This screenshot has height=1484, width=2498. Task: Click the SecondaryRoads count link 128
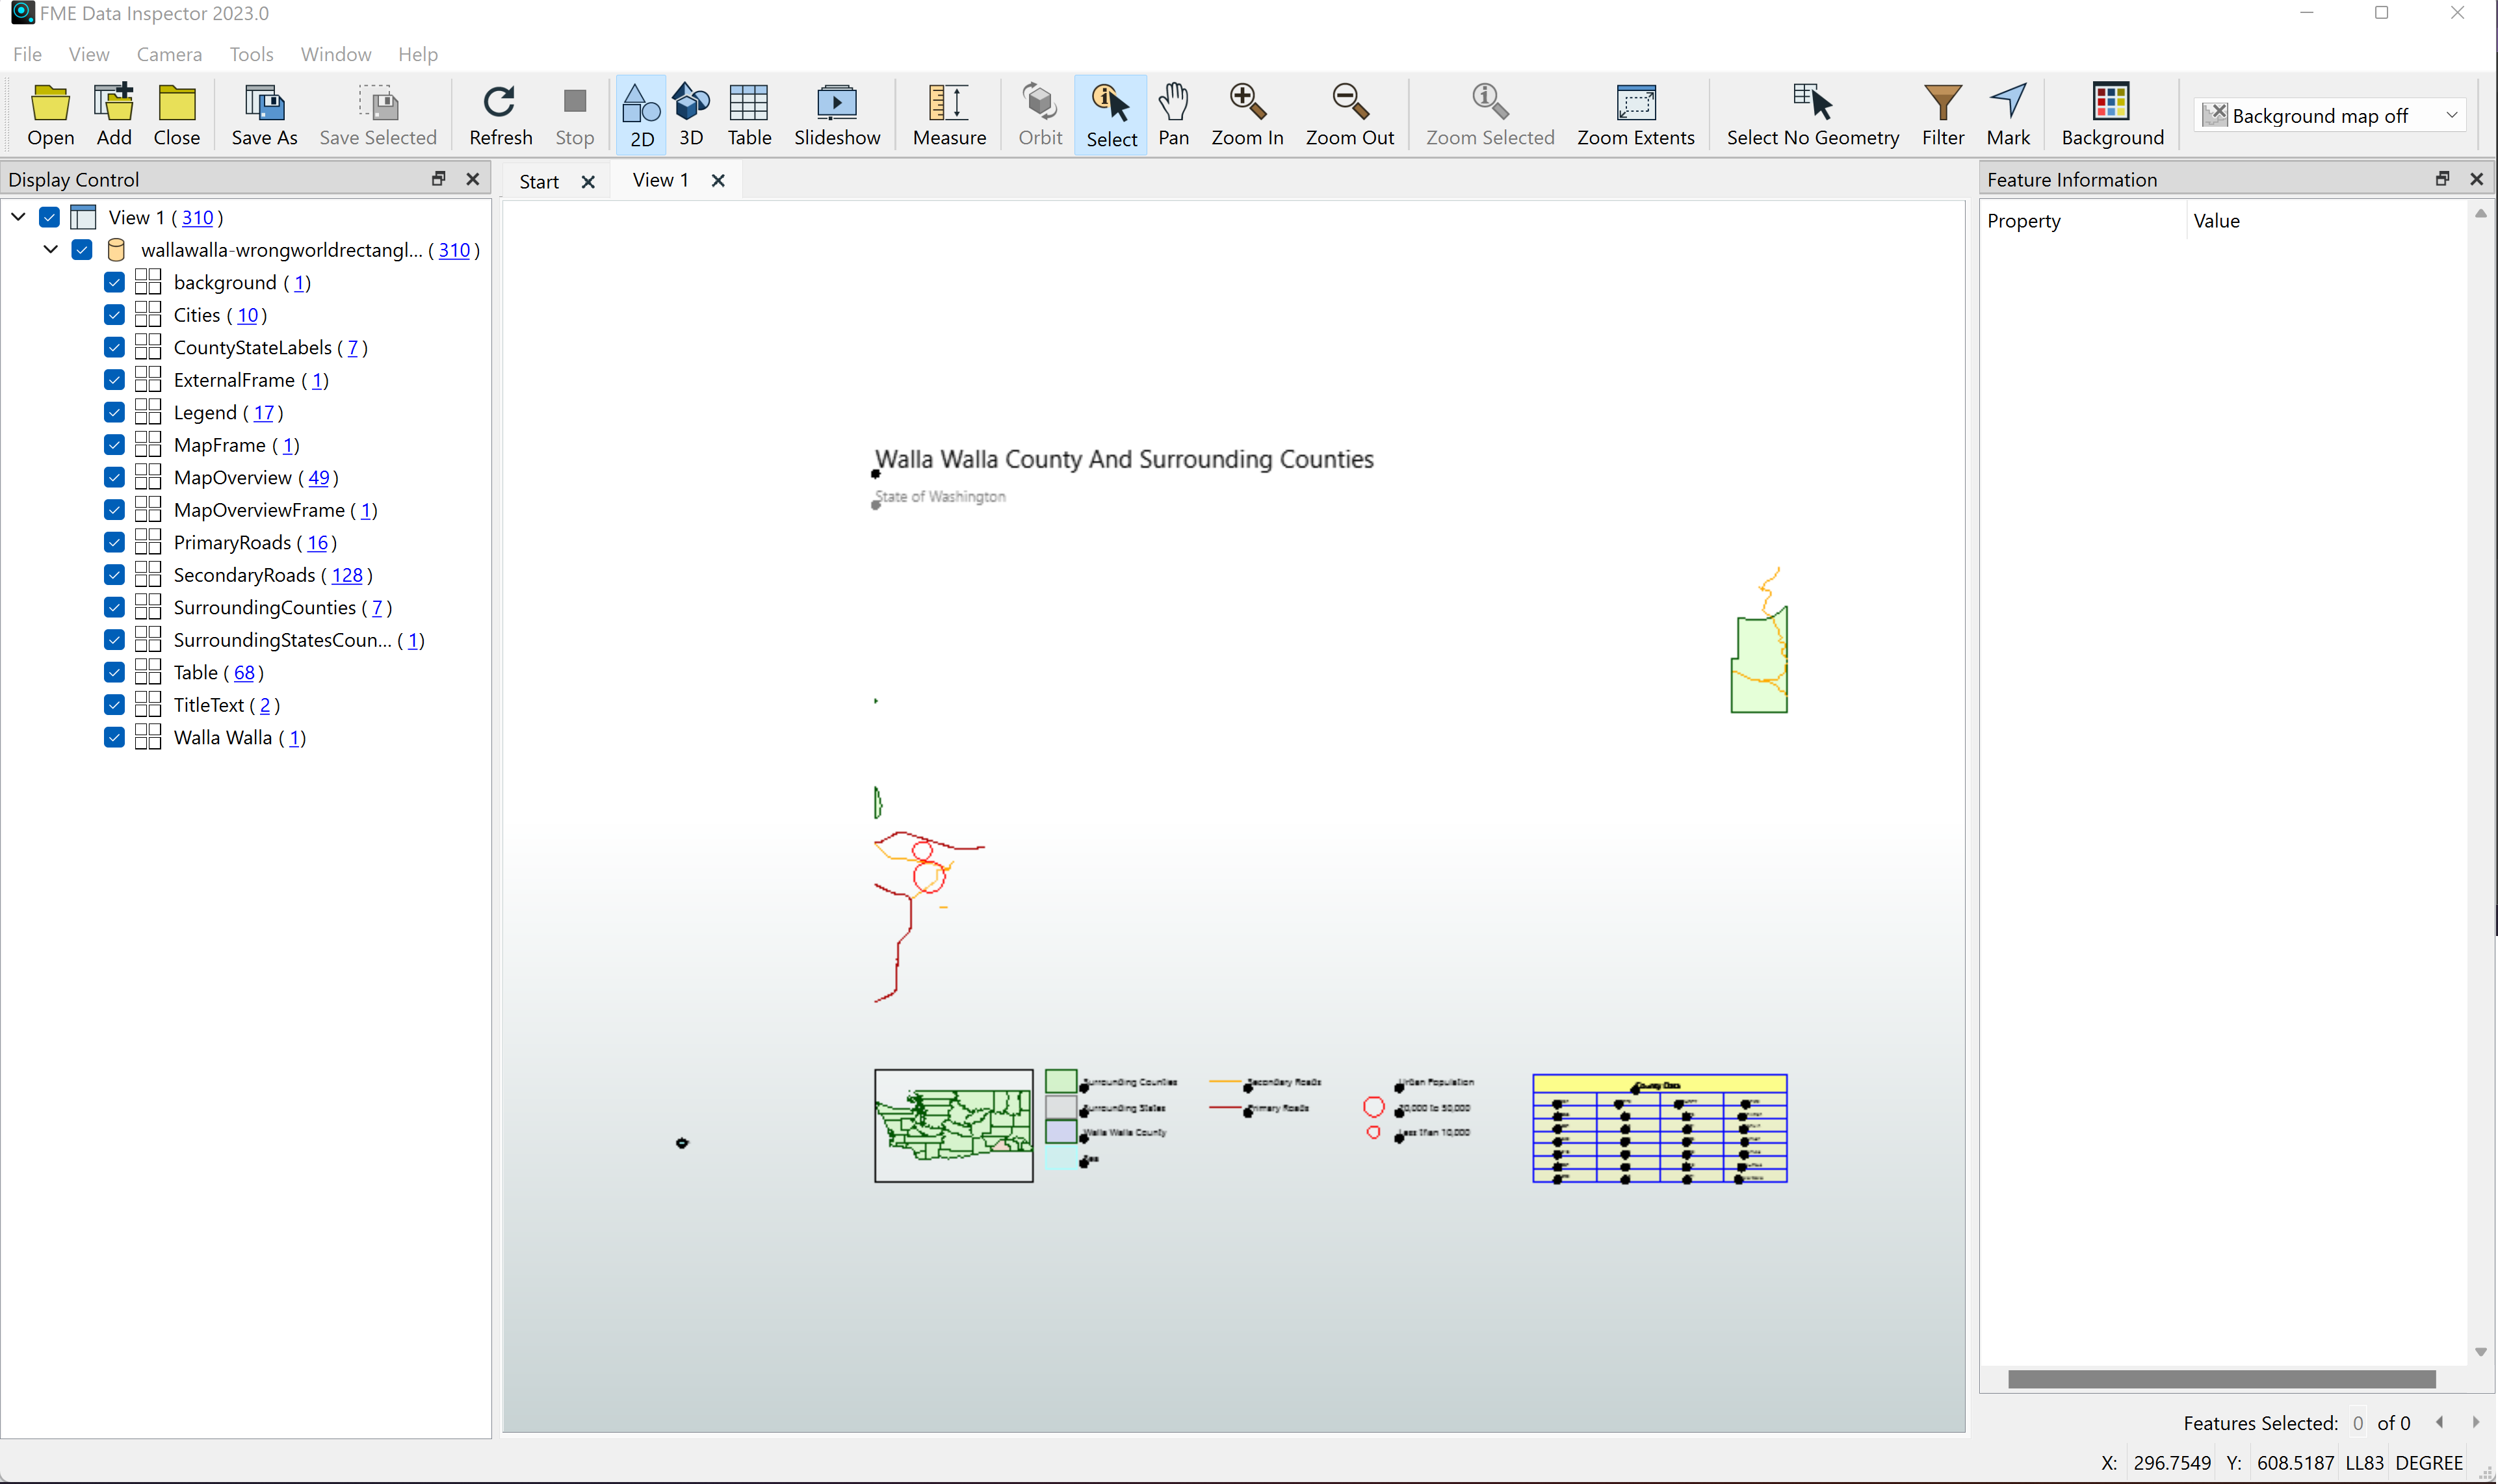pos(347,575)
